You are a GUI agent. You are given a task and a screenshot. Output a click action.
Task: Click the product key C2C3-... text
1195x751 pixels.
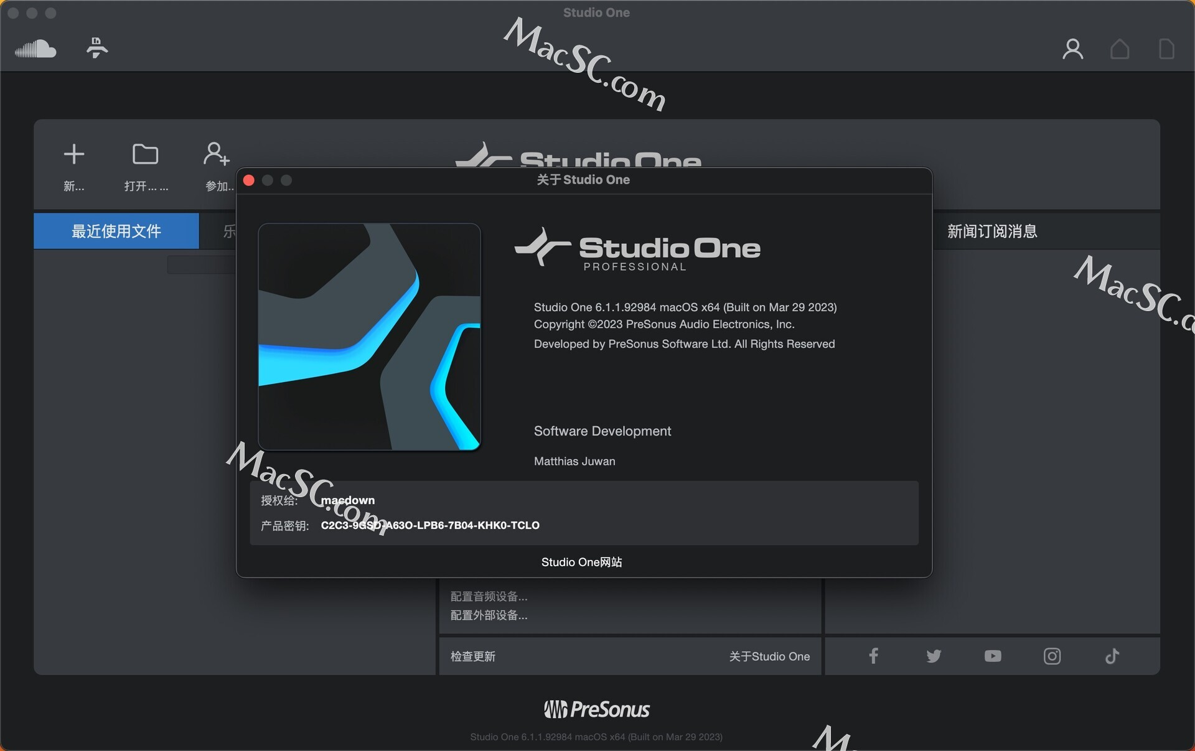coord(430,525)
